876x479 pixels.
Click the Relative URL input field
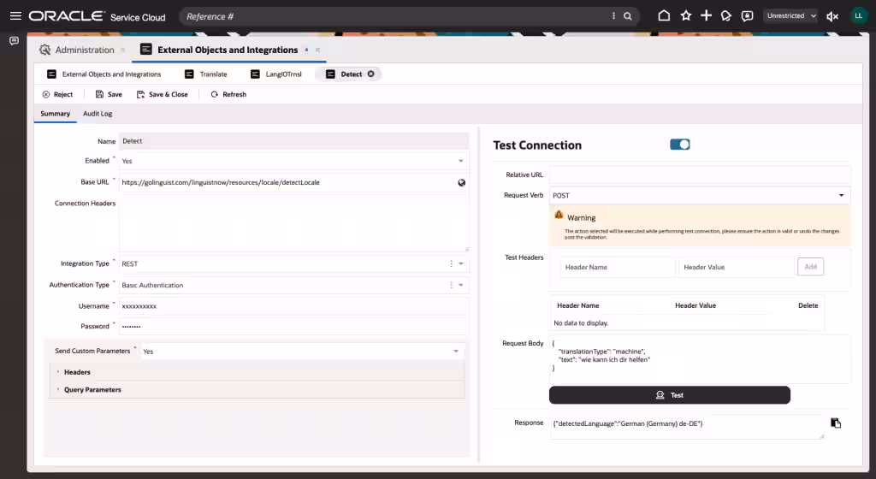(699, 174)
